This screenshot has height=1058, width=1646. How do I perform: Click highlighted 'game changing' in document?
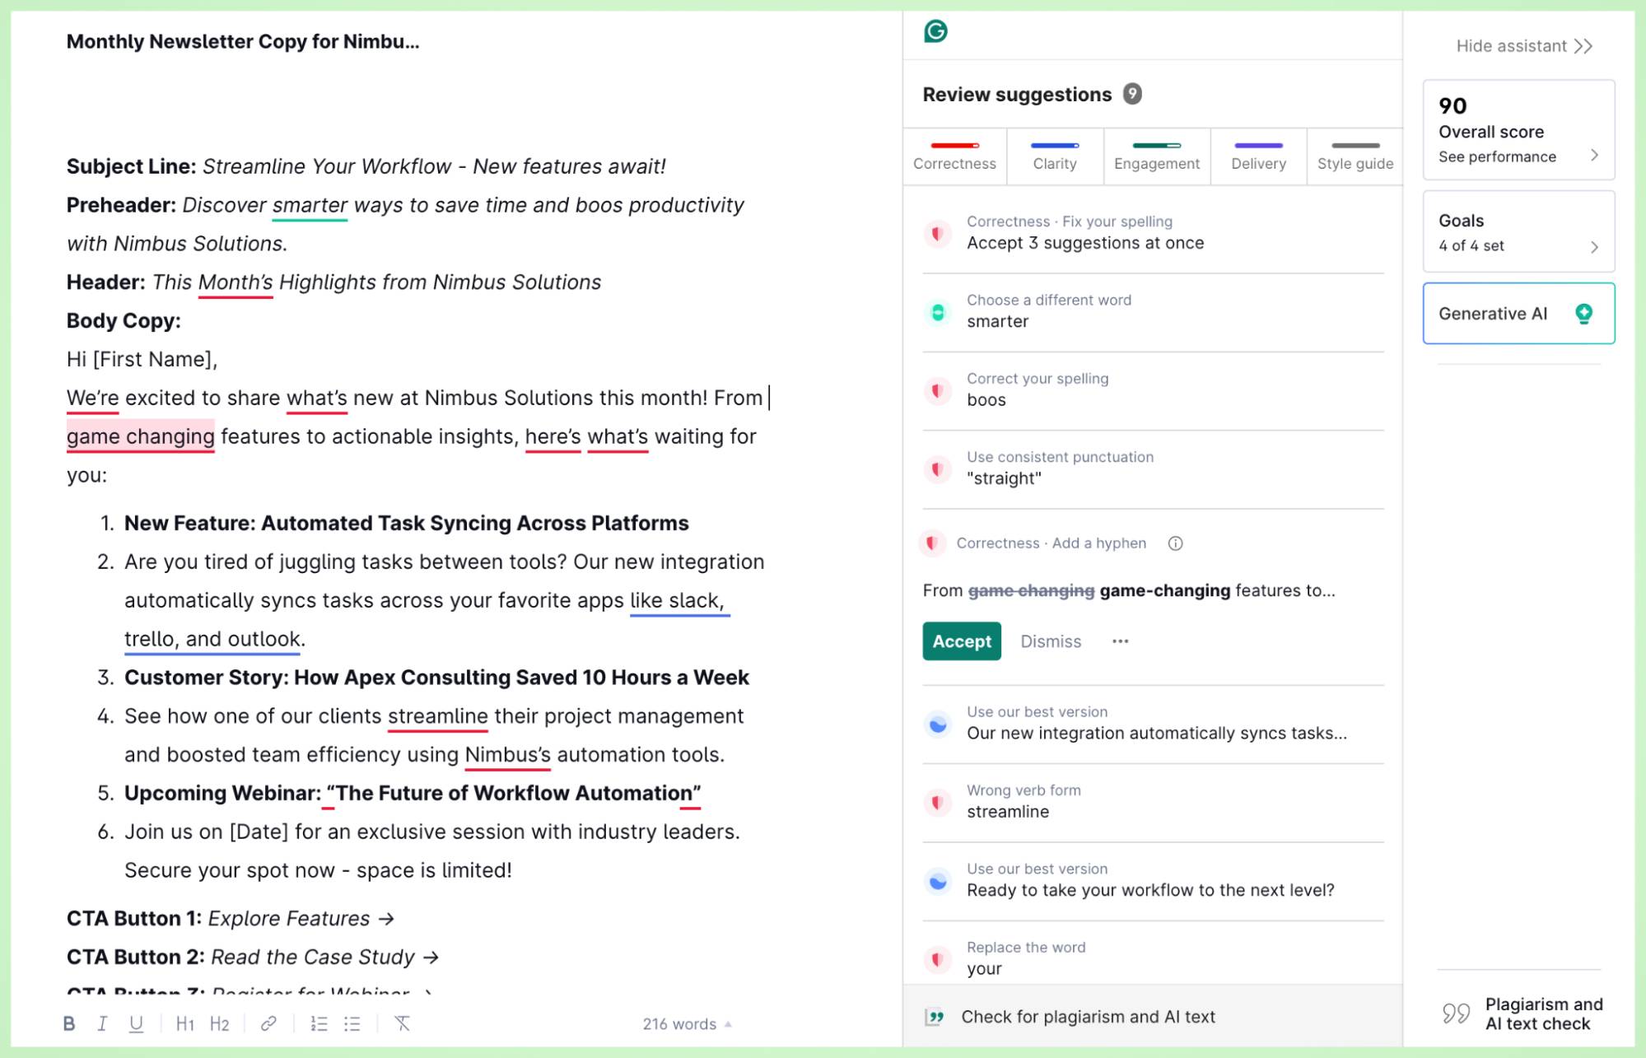(141, 436)
